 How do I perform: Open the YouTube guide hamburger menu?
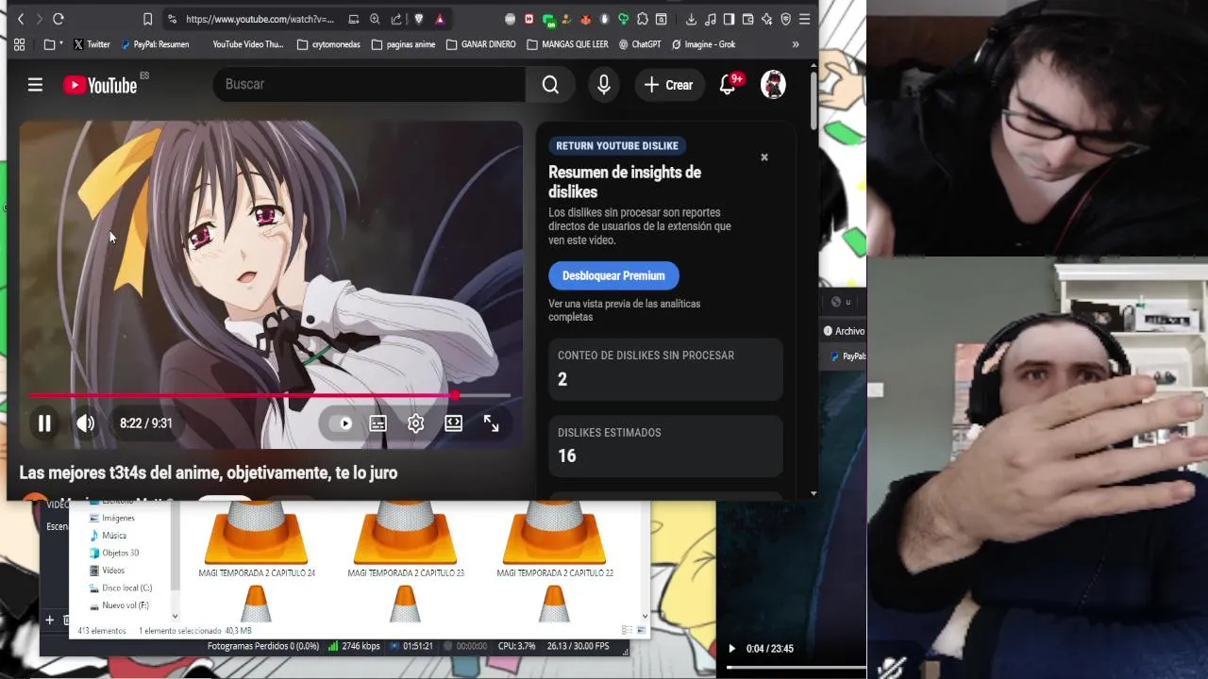[35, 85]
